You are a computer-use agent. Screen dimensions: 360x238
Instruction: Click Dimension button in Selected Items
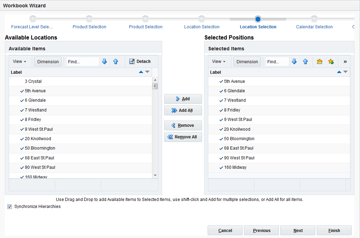247,62
